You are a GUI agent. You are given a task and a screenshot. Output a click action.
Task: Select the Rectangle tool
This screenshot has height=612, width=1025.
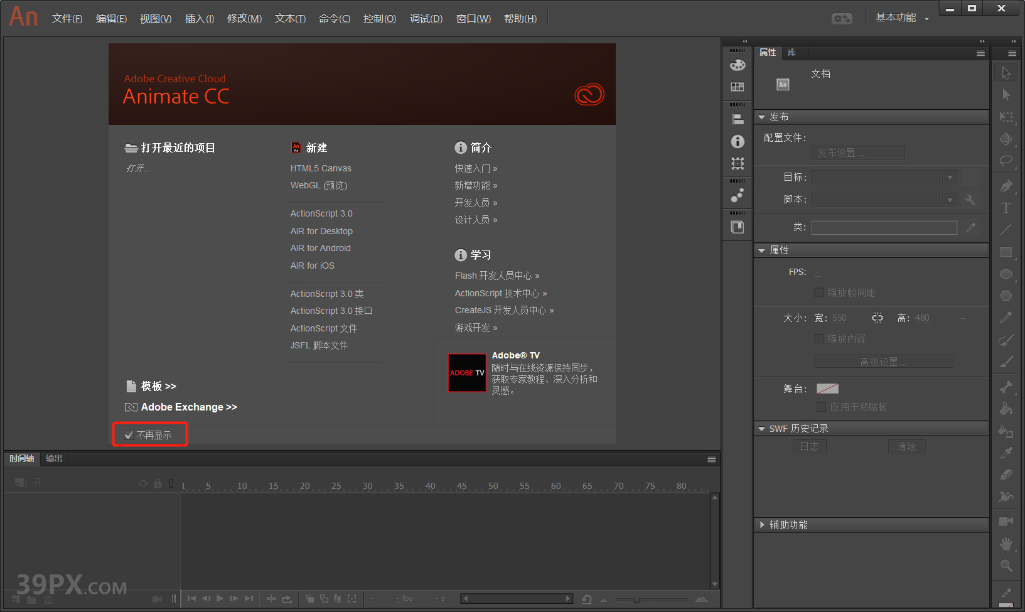click(1006, 252)
